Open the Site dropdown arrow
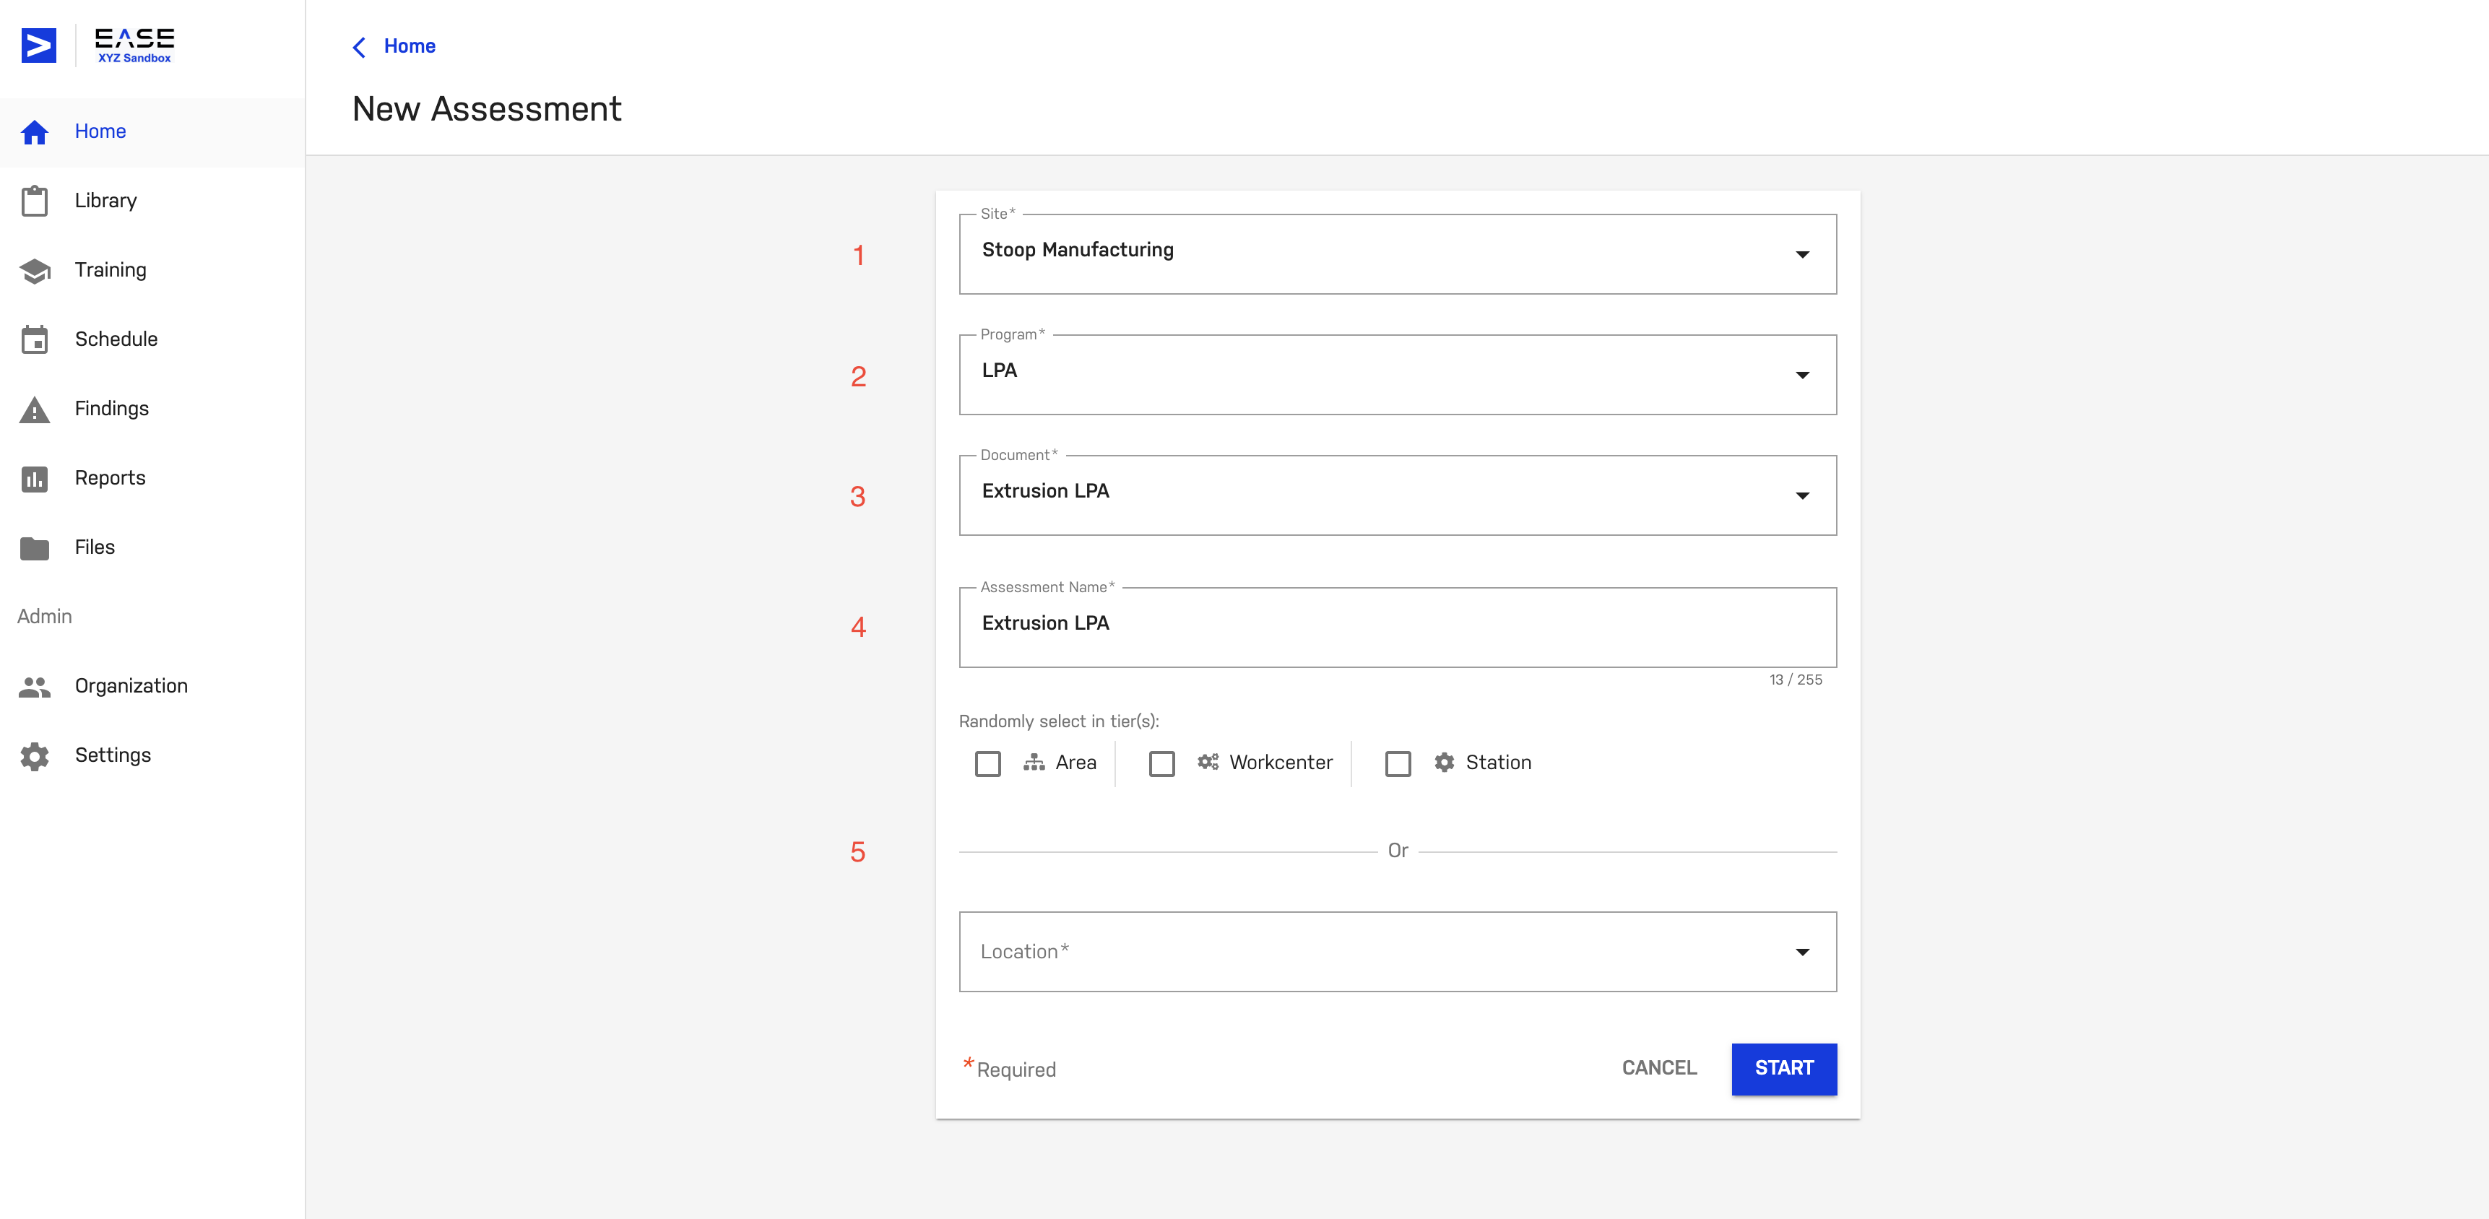The height and width of the screenshot is (1219, 2489). 1802,254
